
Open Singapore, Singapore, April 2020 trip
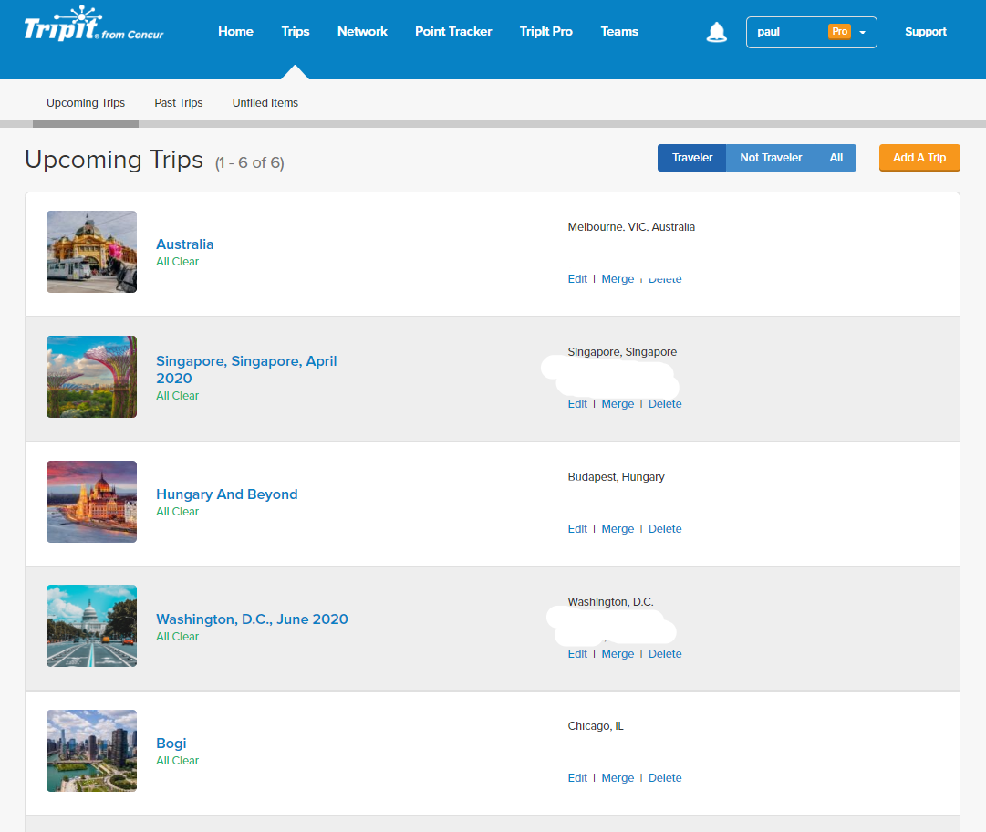click(x=246, y=369)
